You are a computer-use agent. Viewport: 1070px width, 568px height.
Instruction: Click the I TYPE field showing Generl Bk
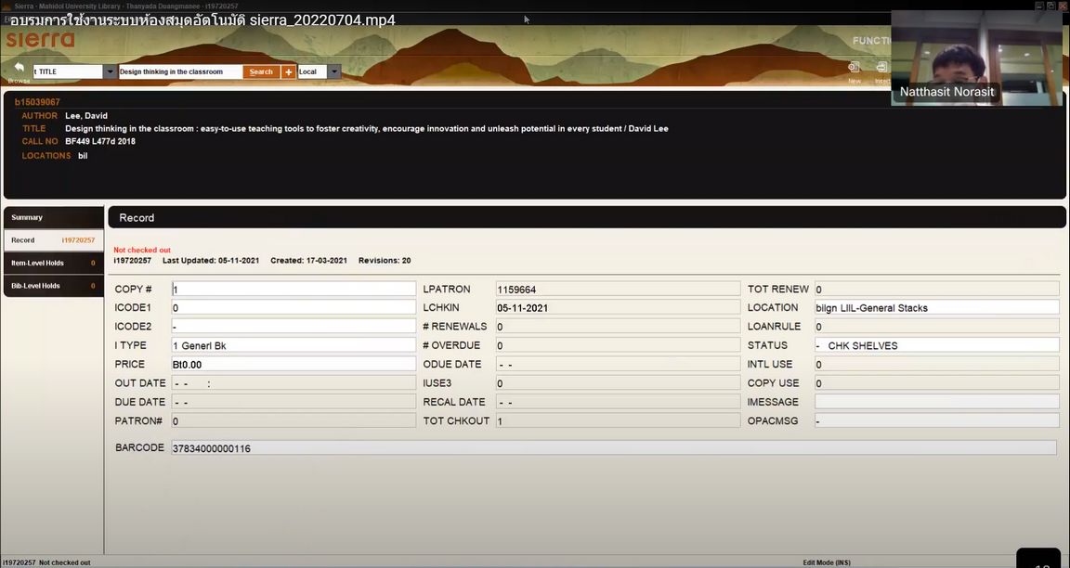pos(293,345)
